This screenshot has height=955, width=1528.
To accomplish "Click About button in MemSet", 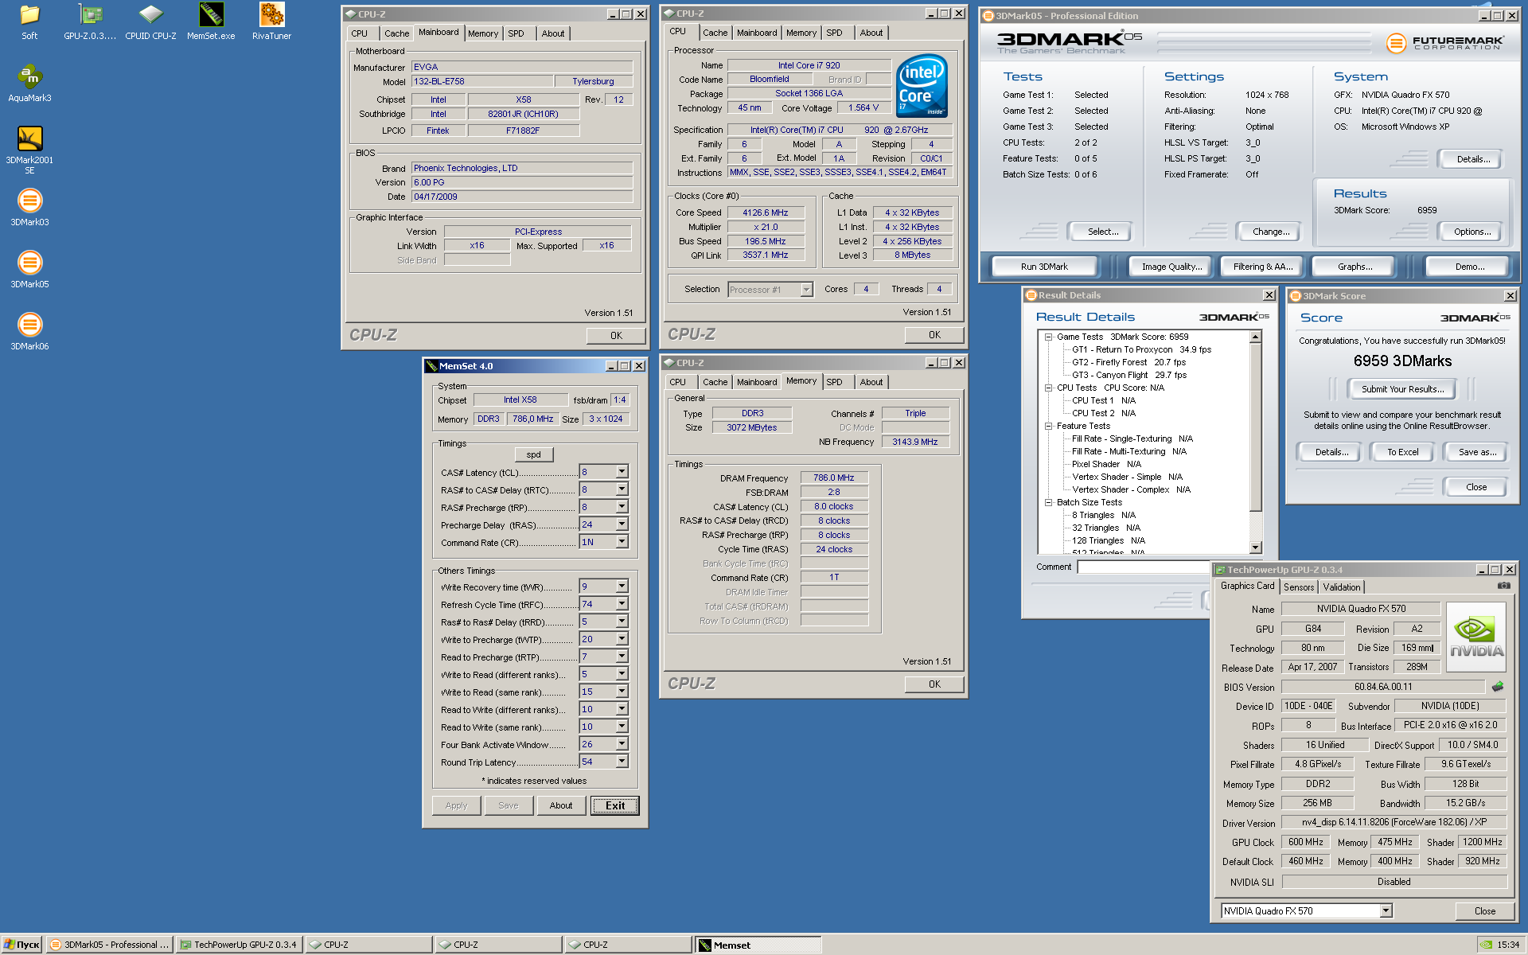I will tap(561, 805).
